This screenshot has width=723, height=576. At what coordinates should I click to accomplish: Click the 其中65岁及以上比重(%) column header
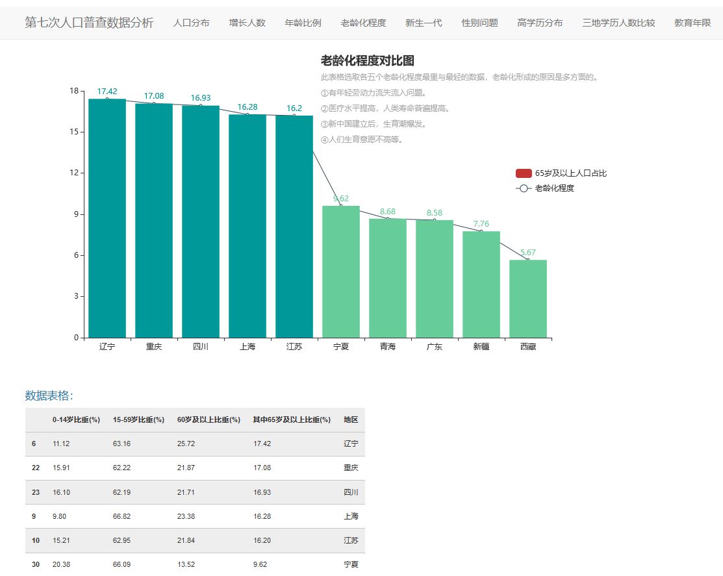point(292,419)
